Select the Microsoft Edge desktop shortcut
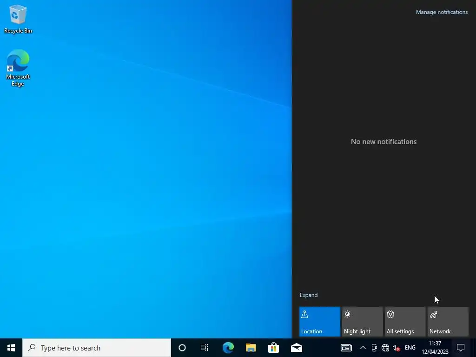The image size is (476, 357). [x=18, y=68]
